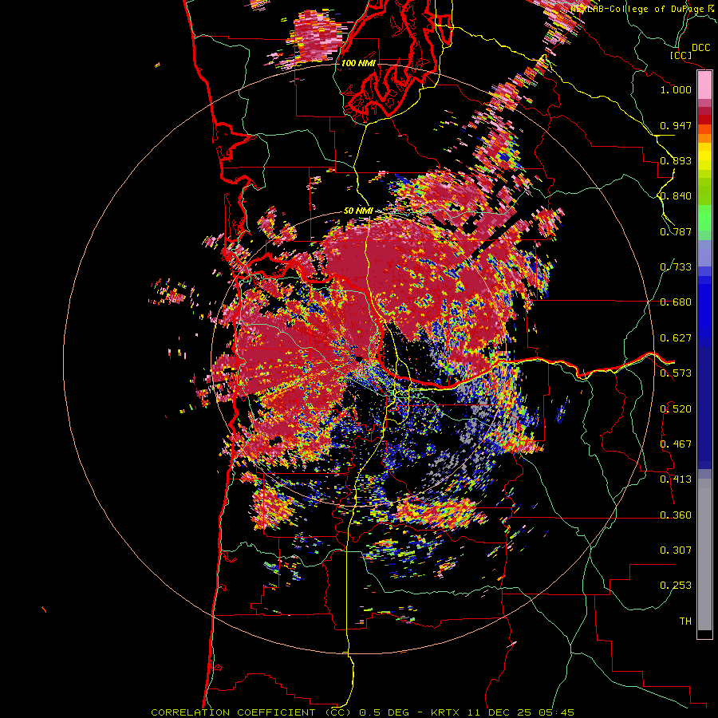Click the DCC label above the legend
718x718 pixels.
tap(700, 48)
